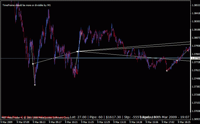The image size is (200, 124).
Task: Click the MBT MetaTrader 4 copyright label
Action: 36,117
